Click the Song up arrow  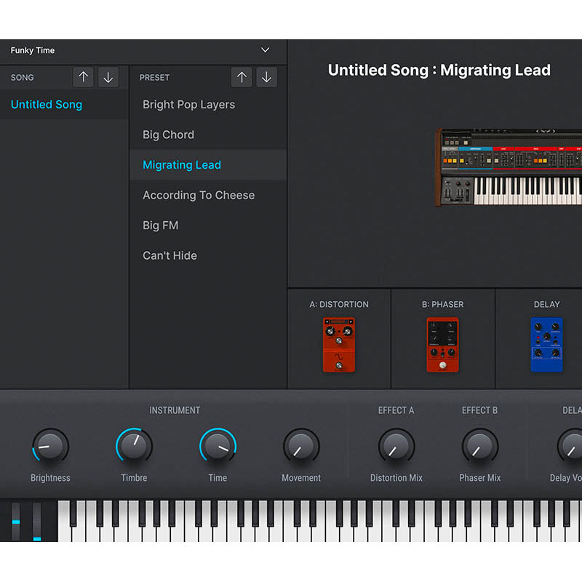(x=84, y=77)
